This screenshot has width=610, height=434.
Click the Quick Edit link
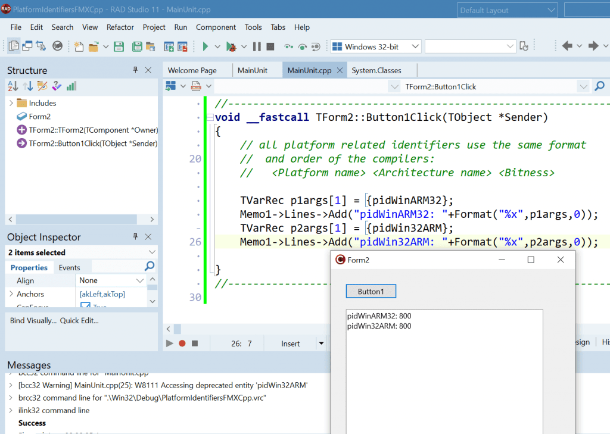79,320
